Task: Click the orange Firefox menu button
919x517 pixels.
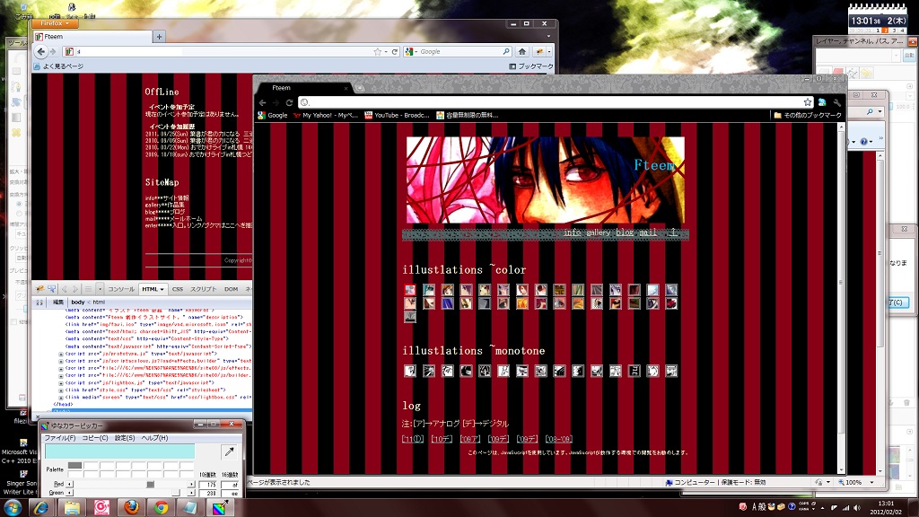Action: click(x=55, y=23)
